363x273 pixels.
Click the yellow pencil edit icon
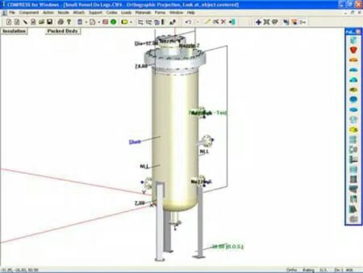click(x=207, y=22)
